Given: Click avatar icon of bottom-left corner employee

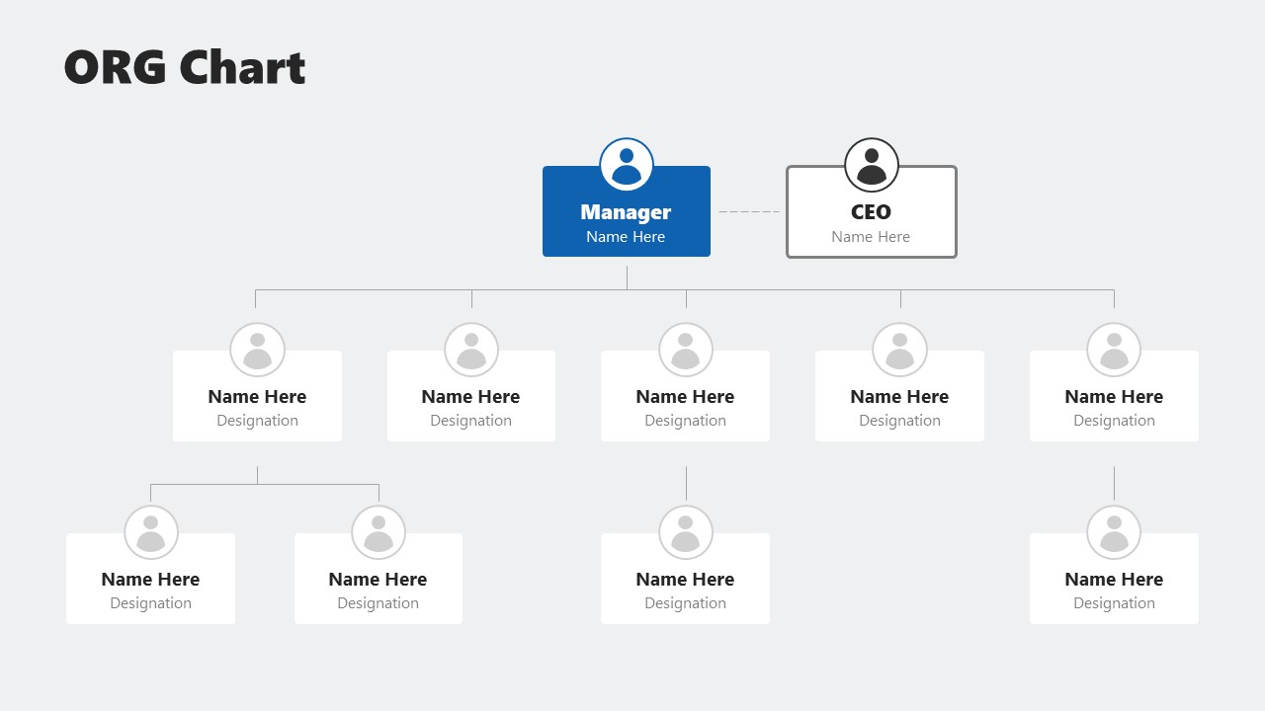Looking at the screenshot, I should 150,532.
